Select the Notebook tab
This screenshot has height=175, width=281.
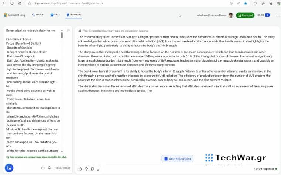74,15
